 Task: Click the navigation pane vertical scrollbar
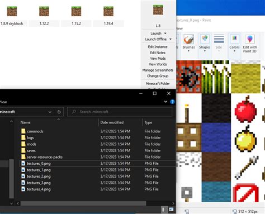[x=12, y=178]
